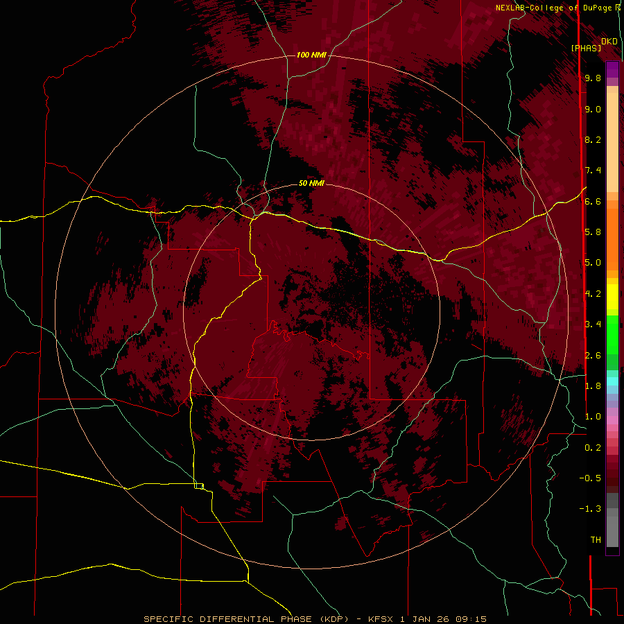
Task: Click the TH threshold label
Action: [x=596, y=540]
